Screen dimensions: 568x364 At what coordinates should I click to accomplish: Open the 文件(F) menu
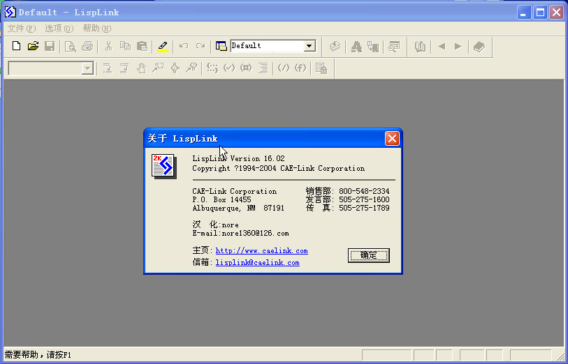click(22, 29)
